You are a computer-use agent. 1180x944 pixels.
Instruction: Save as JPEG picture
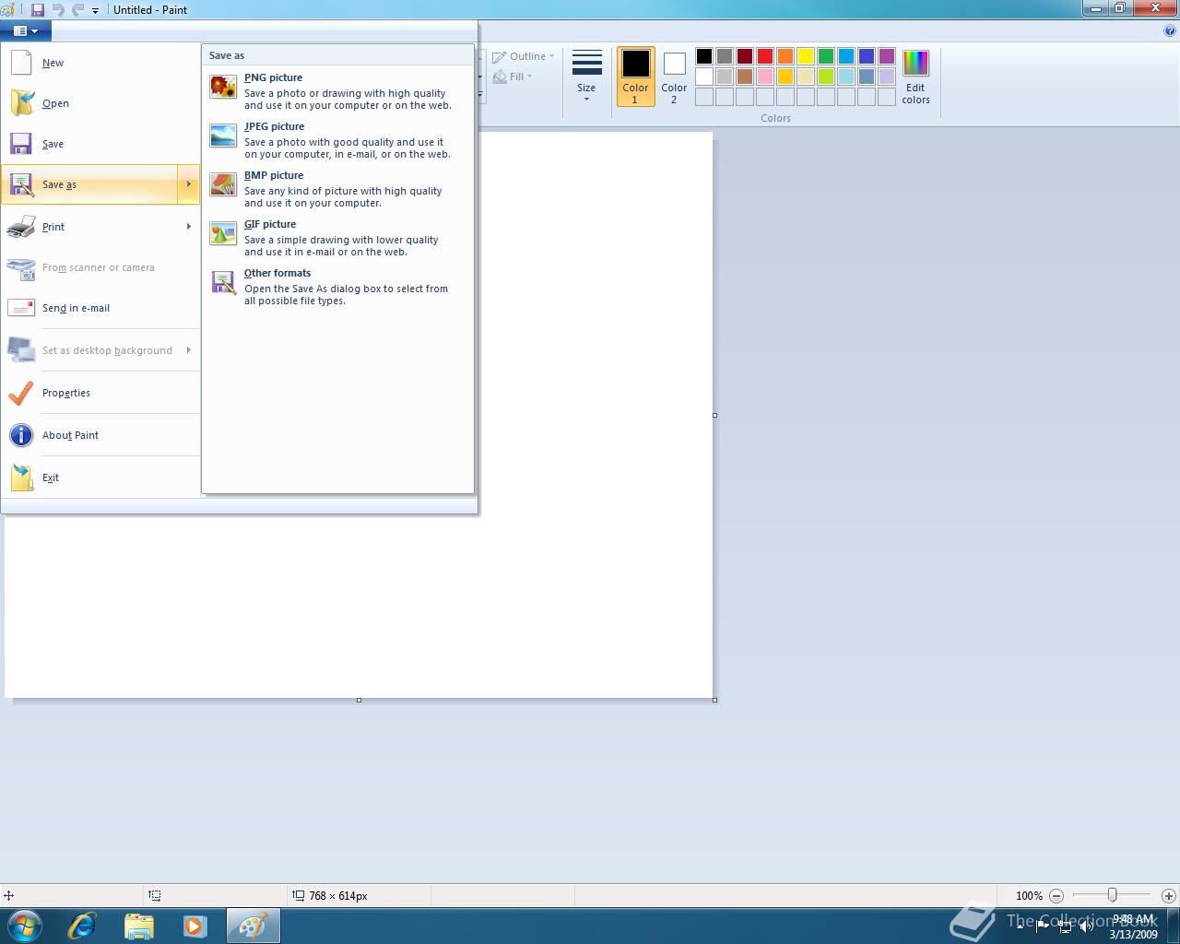338,140
